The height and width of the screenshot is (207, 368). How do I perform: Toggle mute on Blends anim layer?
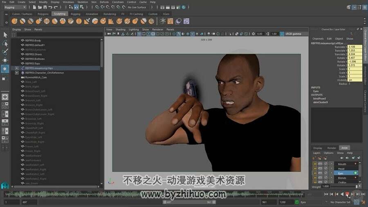pos(325,178)
